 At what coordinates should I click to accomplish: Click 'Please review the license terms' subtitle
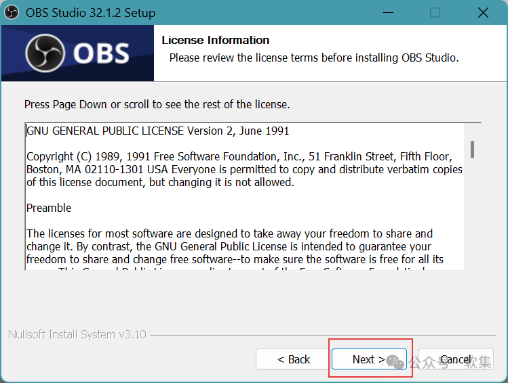[314, 58]
